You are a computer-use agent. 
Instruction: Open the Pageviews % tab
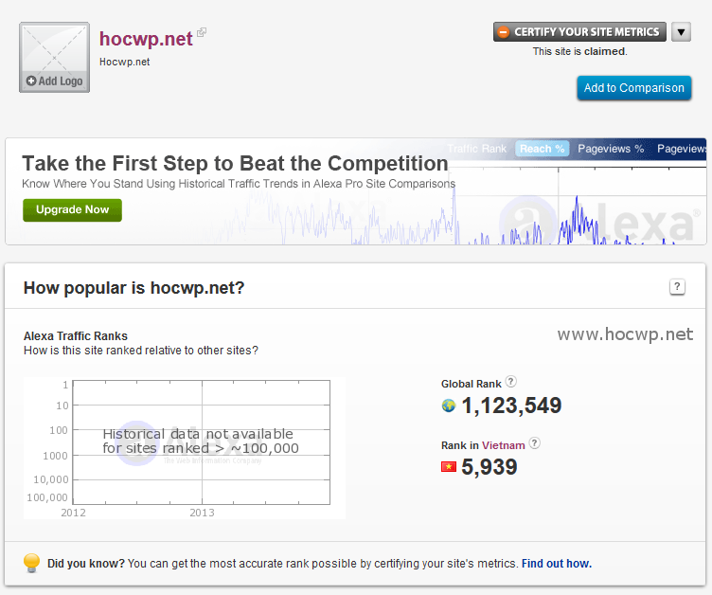pyautogui.click(x=611, y=149)
